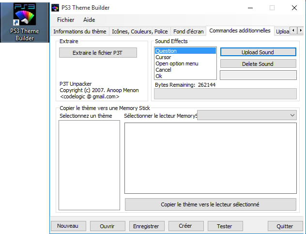Image resolution: width=306 pixels, height=234 pixels.
Task: Open the Aide menu
Action: [x=89, y=20]
